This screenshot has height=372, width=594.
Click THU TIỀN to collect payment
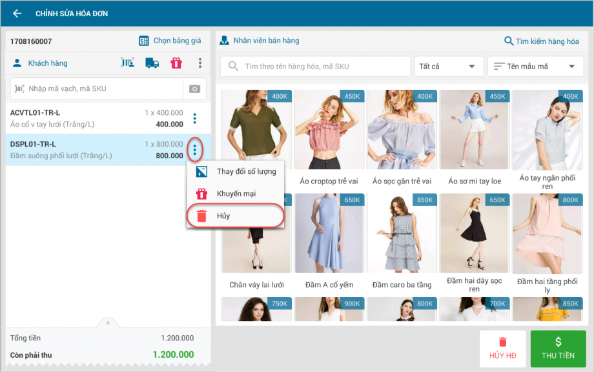(558, 349)
